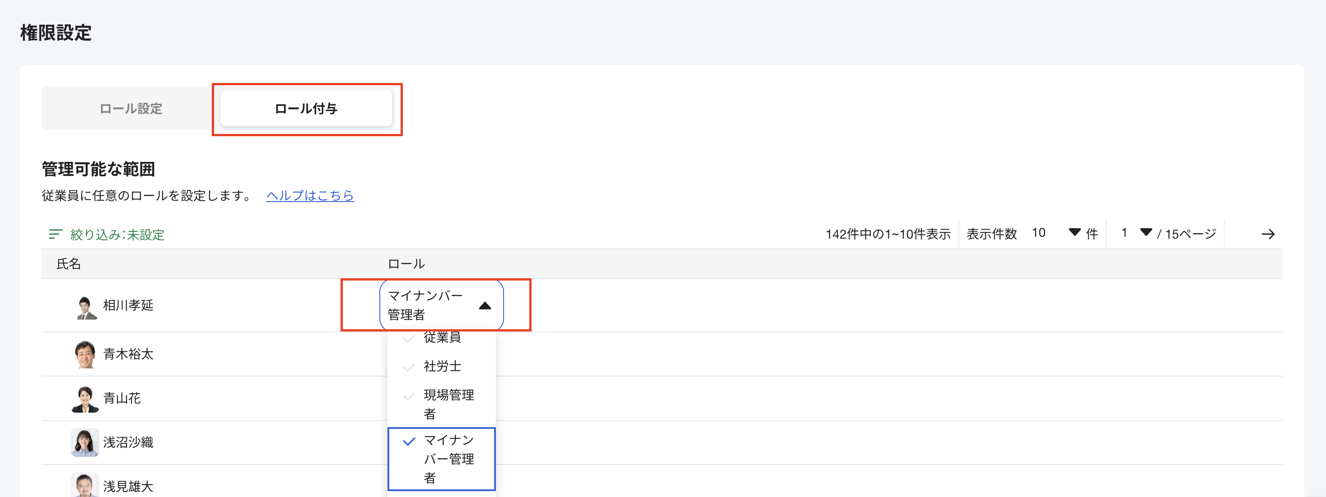Select the 現場管理者 role option
Screen dimensions: 1326x497
pyautogui.click(x=442, y=404)
